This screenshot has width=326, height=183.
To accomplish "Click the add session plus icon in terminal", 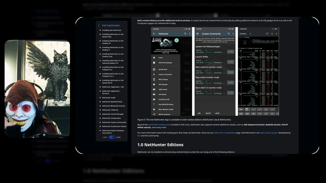I will click(267, 34).
